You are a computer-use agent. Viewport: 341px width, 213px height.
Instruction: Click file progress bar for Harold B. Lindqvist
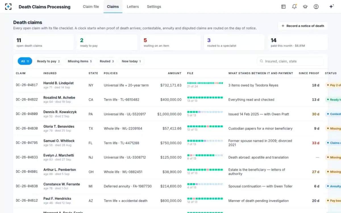point(205,83)
